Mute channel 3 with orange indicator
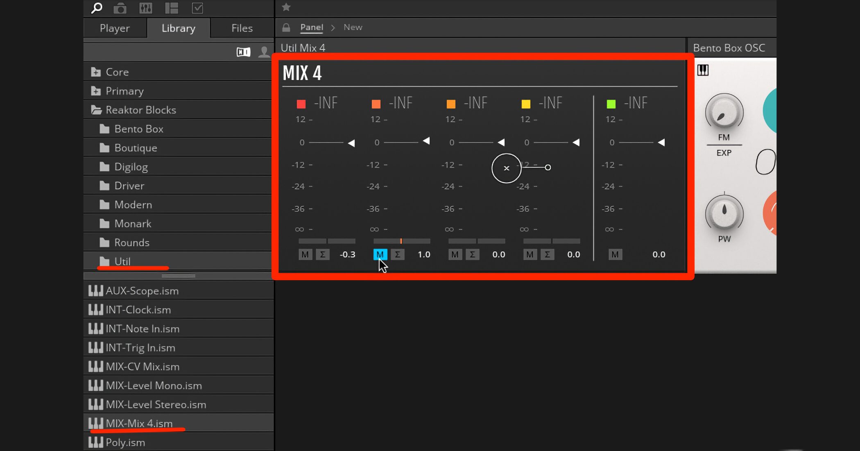 [455, 254]
